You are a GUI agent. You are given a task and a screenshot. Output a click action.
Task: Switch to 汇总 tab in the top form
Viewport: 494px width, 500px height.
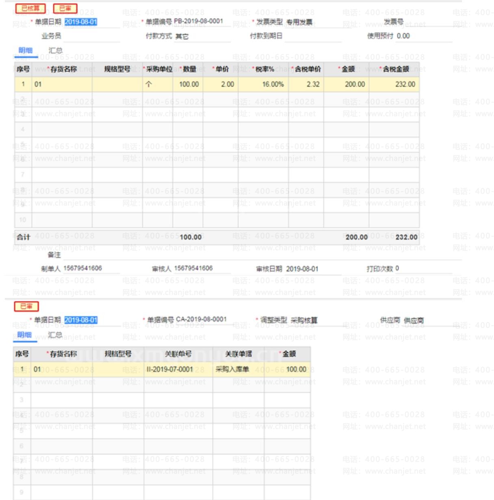[x=55, y=50]
